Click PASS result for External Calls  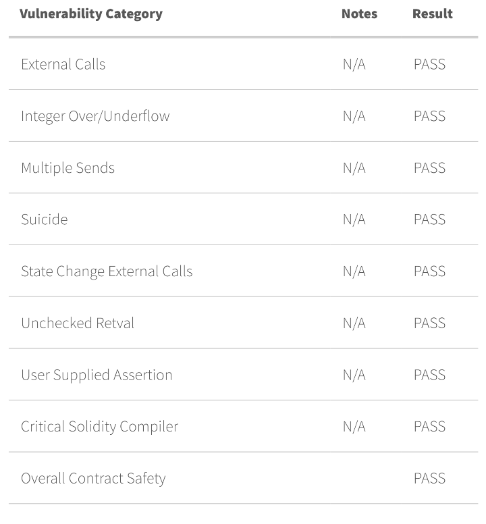(x=429, y=64)
